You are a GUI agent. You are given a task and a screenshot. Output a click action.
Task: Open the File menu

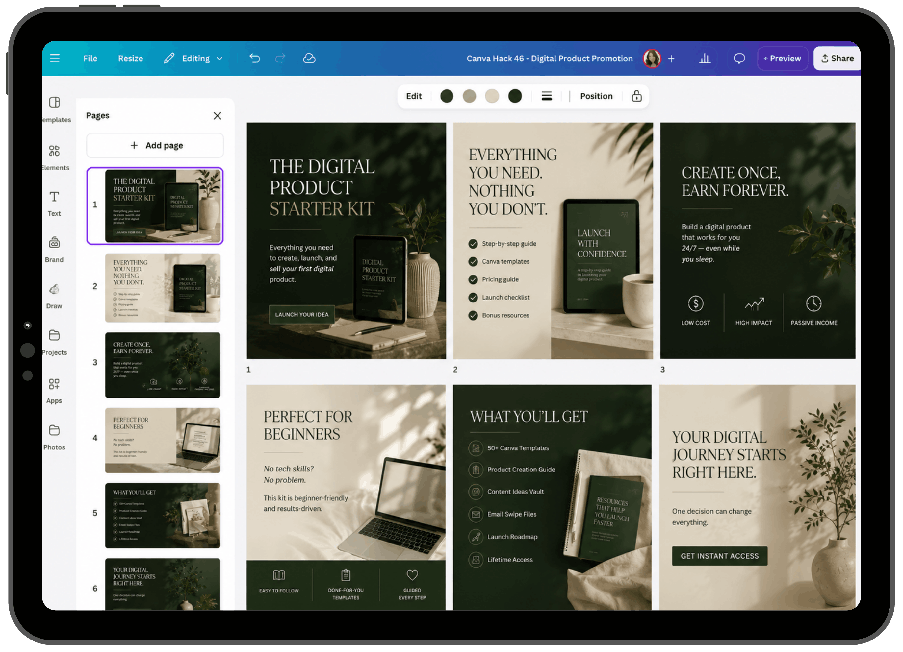90,59
